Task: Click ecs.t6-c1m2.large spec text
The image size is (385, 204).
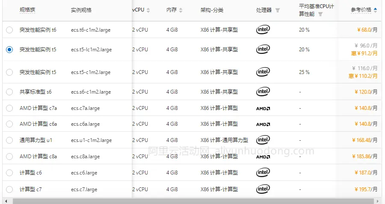Action: click(91, 30)
